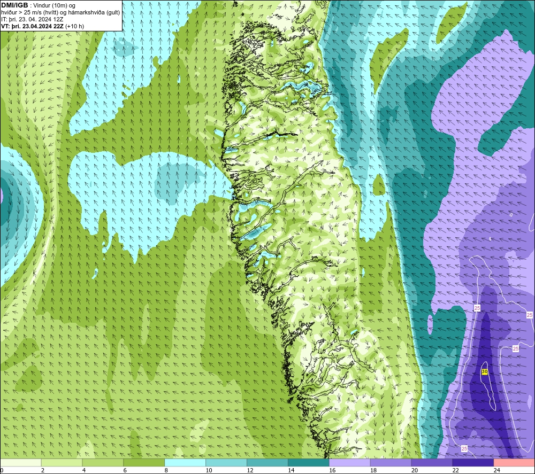Click the legend scale value '6'

pos(125,470)
